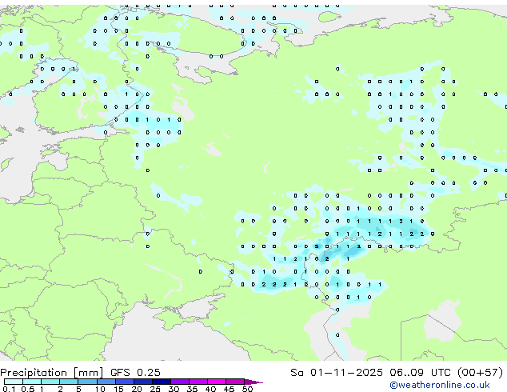
Task: Click the 'GFS 0.25' model label
Action: point(135,373)
